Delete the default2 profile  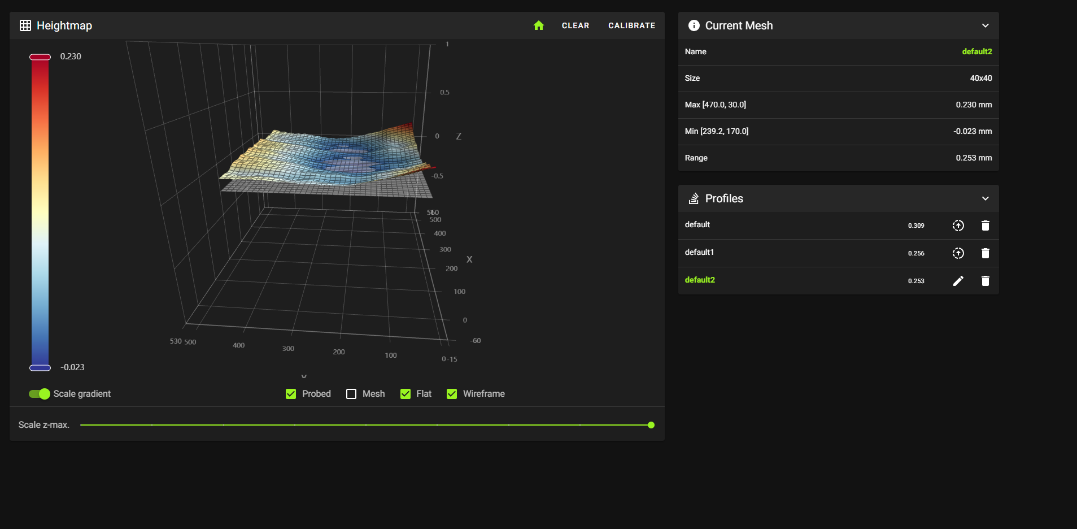(x=985, y=281)
